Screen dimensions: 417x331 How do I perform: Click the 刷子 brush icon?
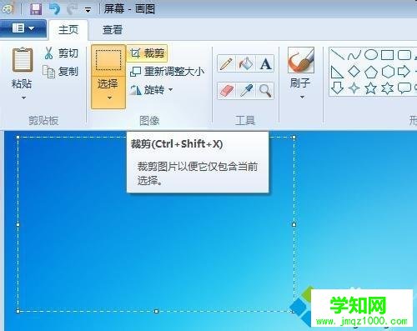[x=301, y=60]
